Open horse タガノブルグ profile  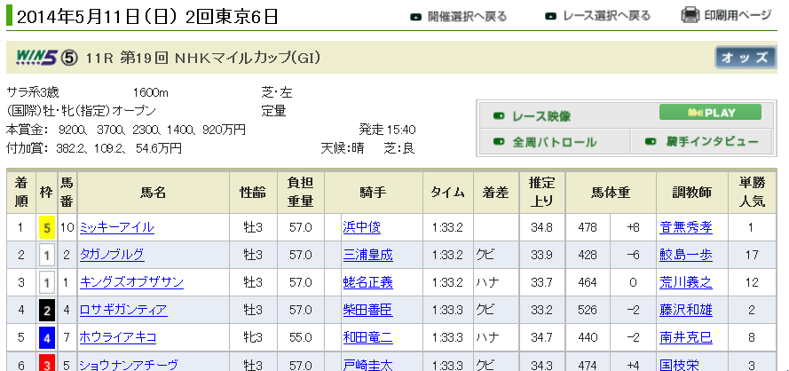(112, 255)
